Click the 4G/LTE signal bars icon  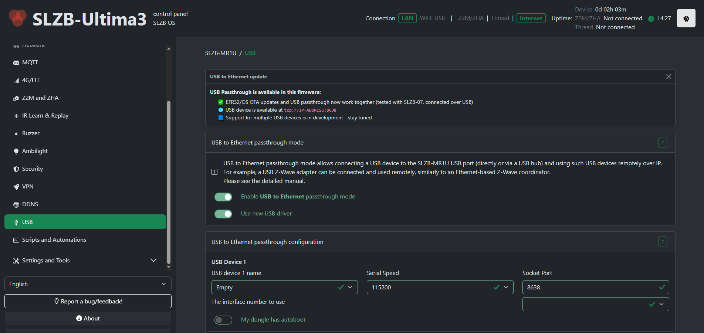coord(16,81)
